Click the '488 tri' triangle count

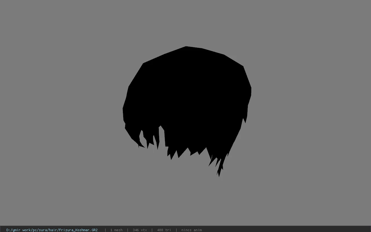click(164, 230)
